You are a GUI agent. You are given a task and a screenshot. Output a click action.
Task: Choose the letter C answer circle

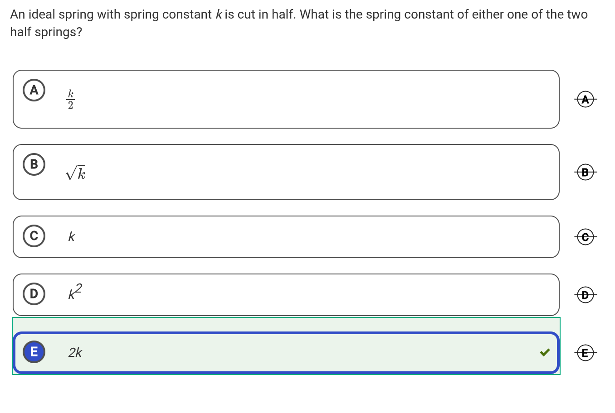[x=34, y=236]
